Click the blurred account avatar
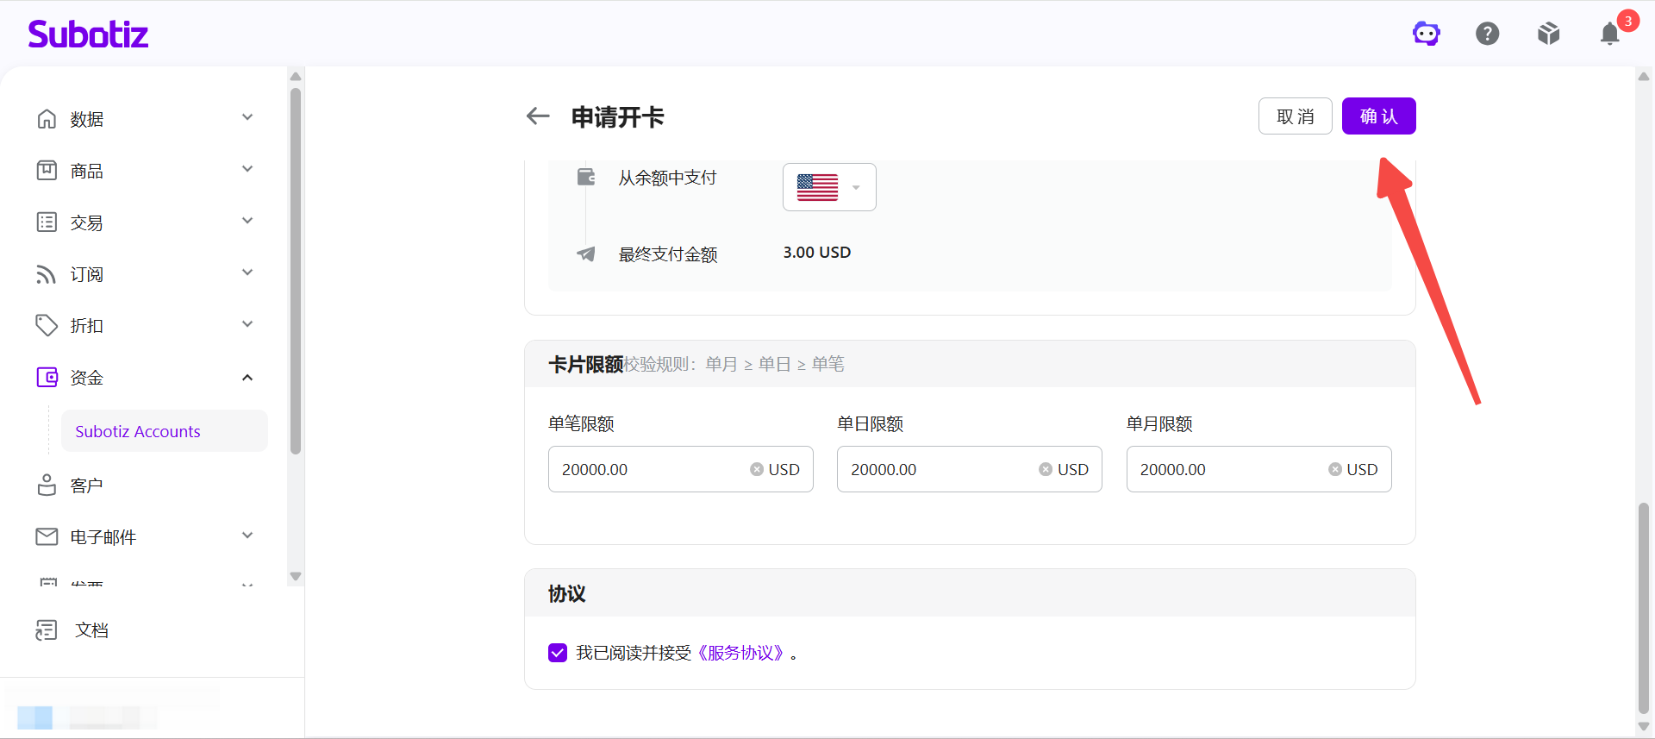 point(34,717)
